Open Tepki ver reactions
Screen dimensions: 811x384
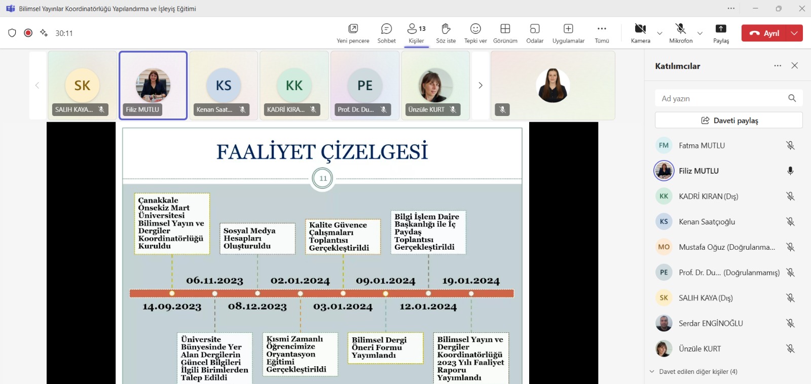(x=475, y=33)
